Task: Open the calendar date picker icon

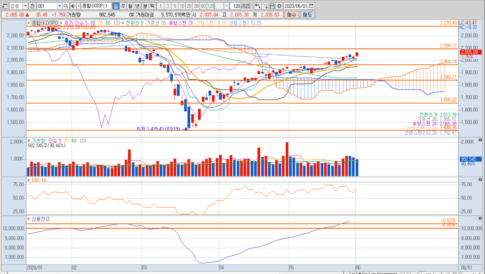Action: click(311, 6)
